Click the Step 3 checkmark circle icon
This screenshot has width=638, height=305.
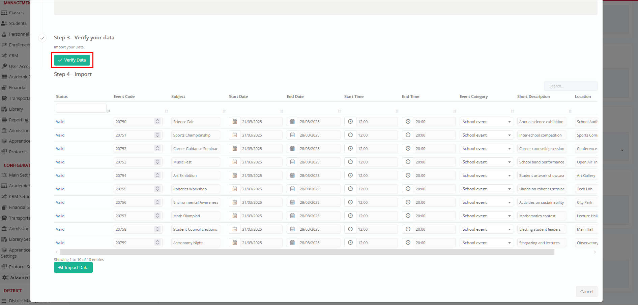pos(42,38)
